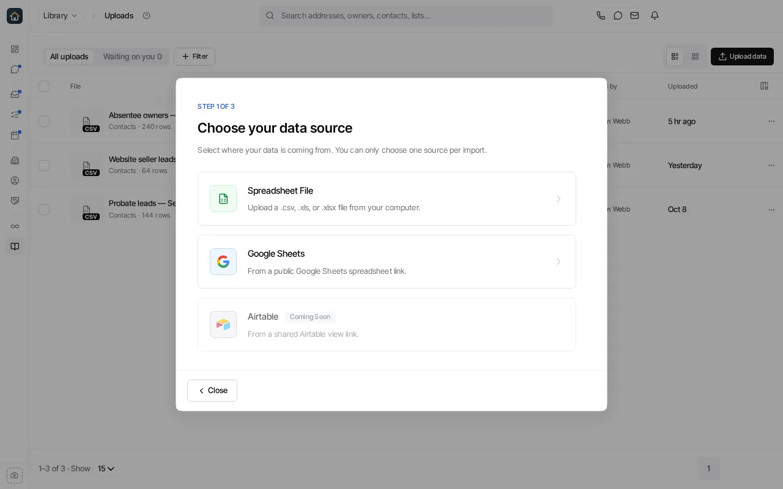This screenshot has width=783, height=489.
Task: Click the File column header
Action: [x=75, y=86]
